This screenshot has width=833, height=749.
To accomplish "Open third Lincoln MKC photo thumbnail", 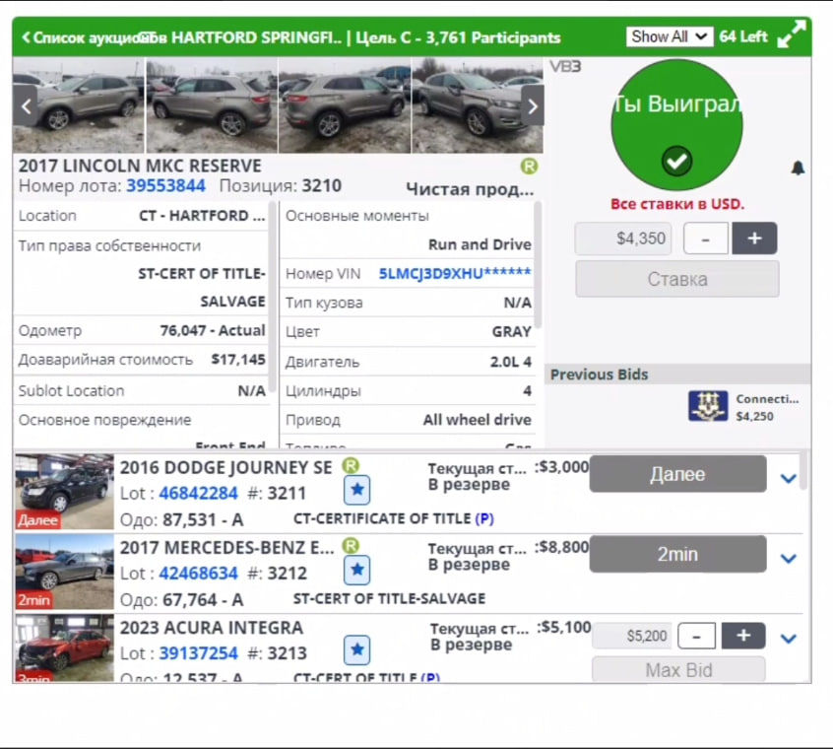I will (x=345, y=105).
